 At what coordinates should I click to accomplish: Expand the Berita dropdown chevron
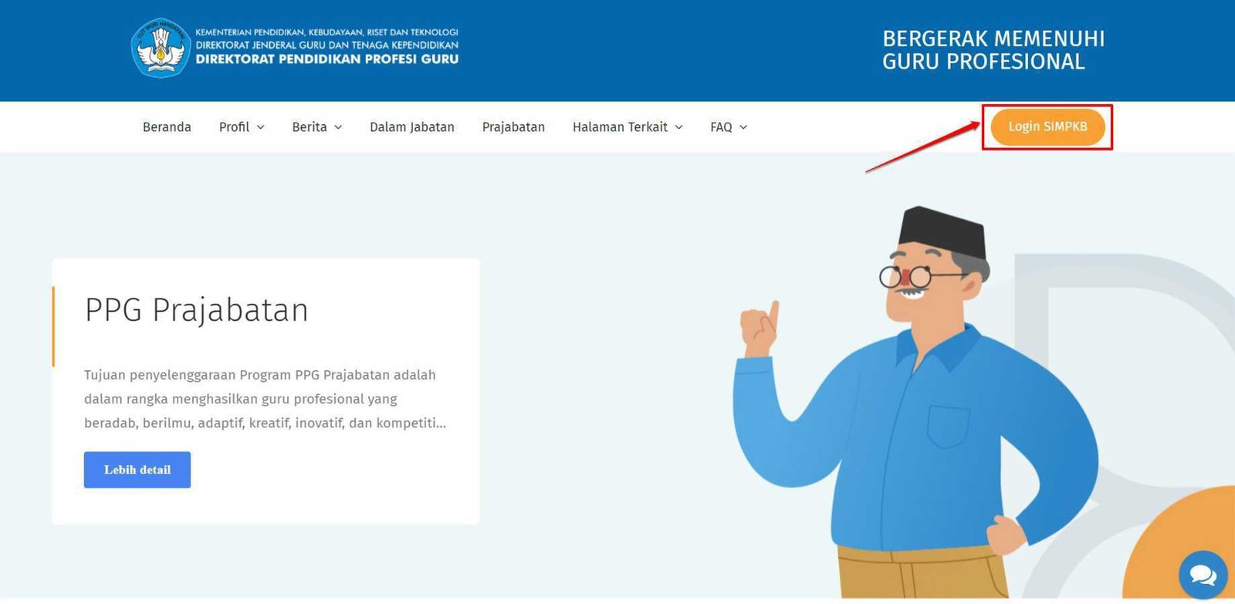coord(338,127)
